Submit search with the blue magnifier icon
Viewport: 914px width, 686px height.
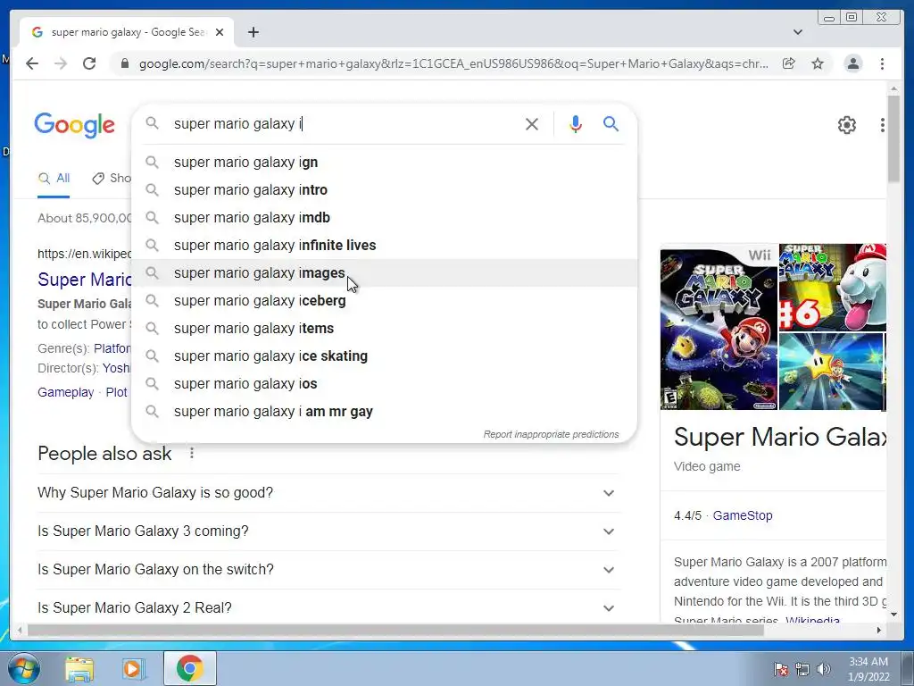click(x=611, y=123)
